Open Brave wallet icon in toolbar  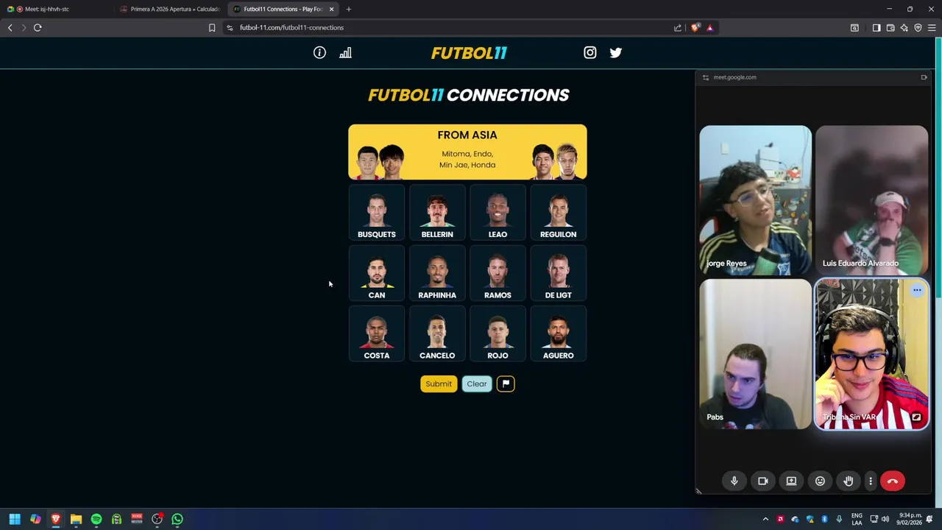coord(890,28)
